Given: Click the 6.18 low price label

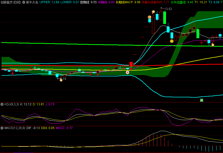Looking at the screenshot, I should (x=63, y=79).
